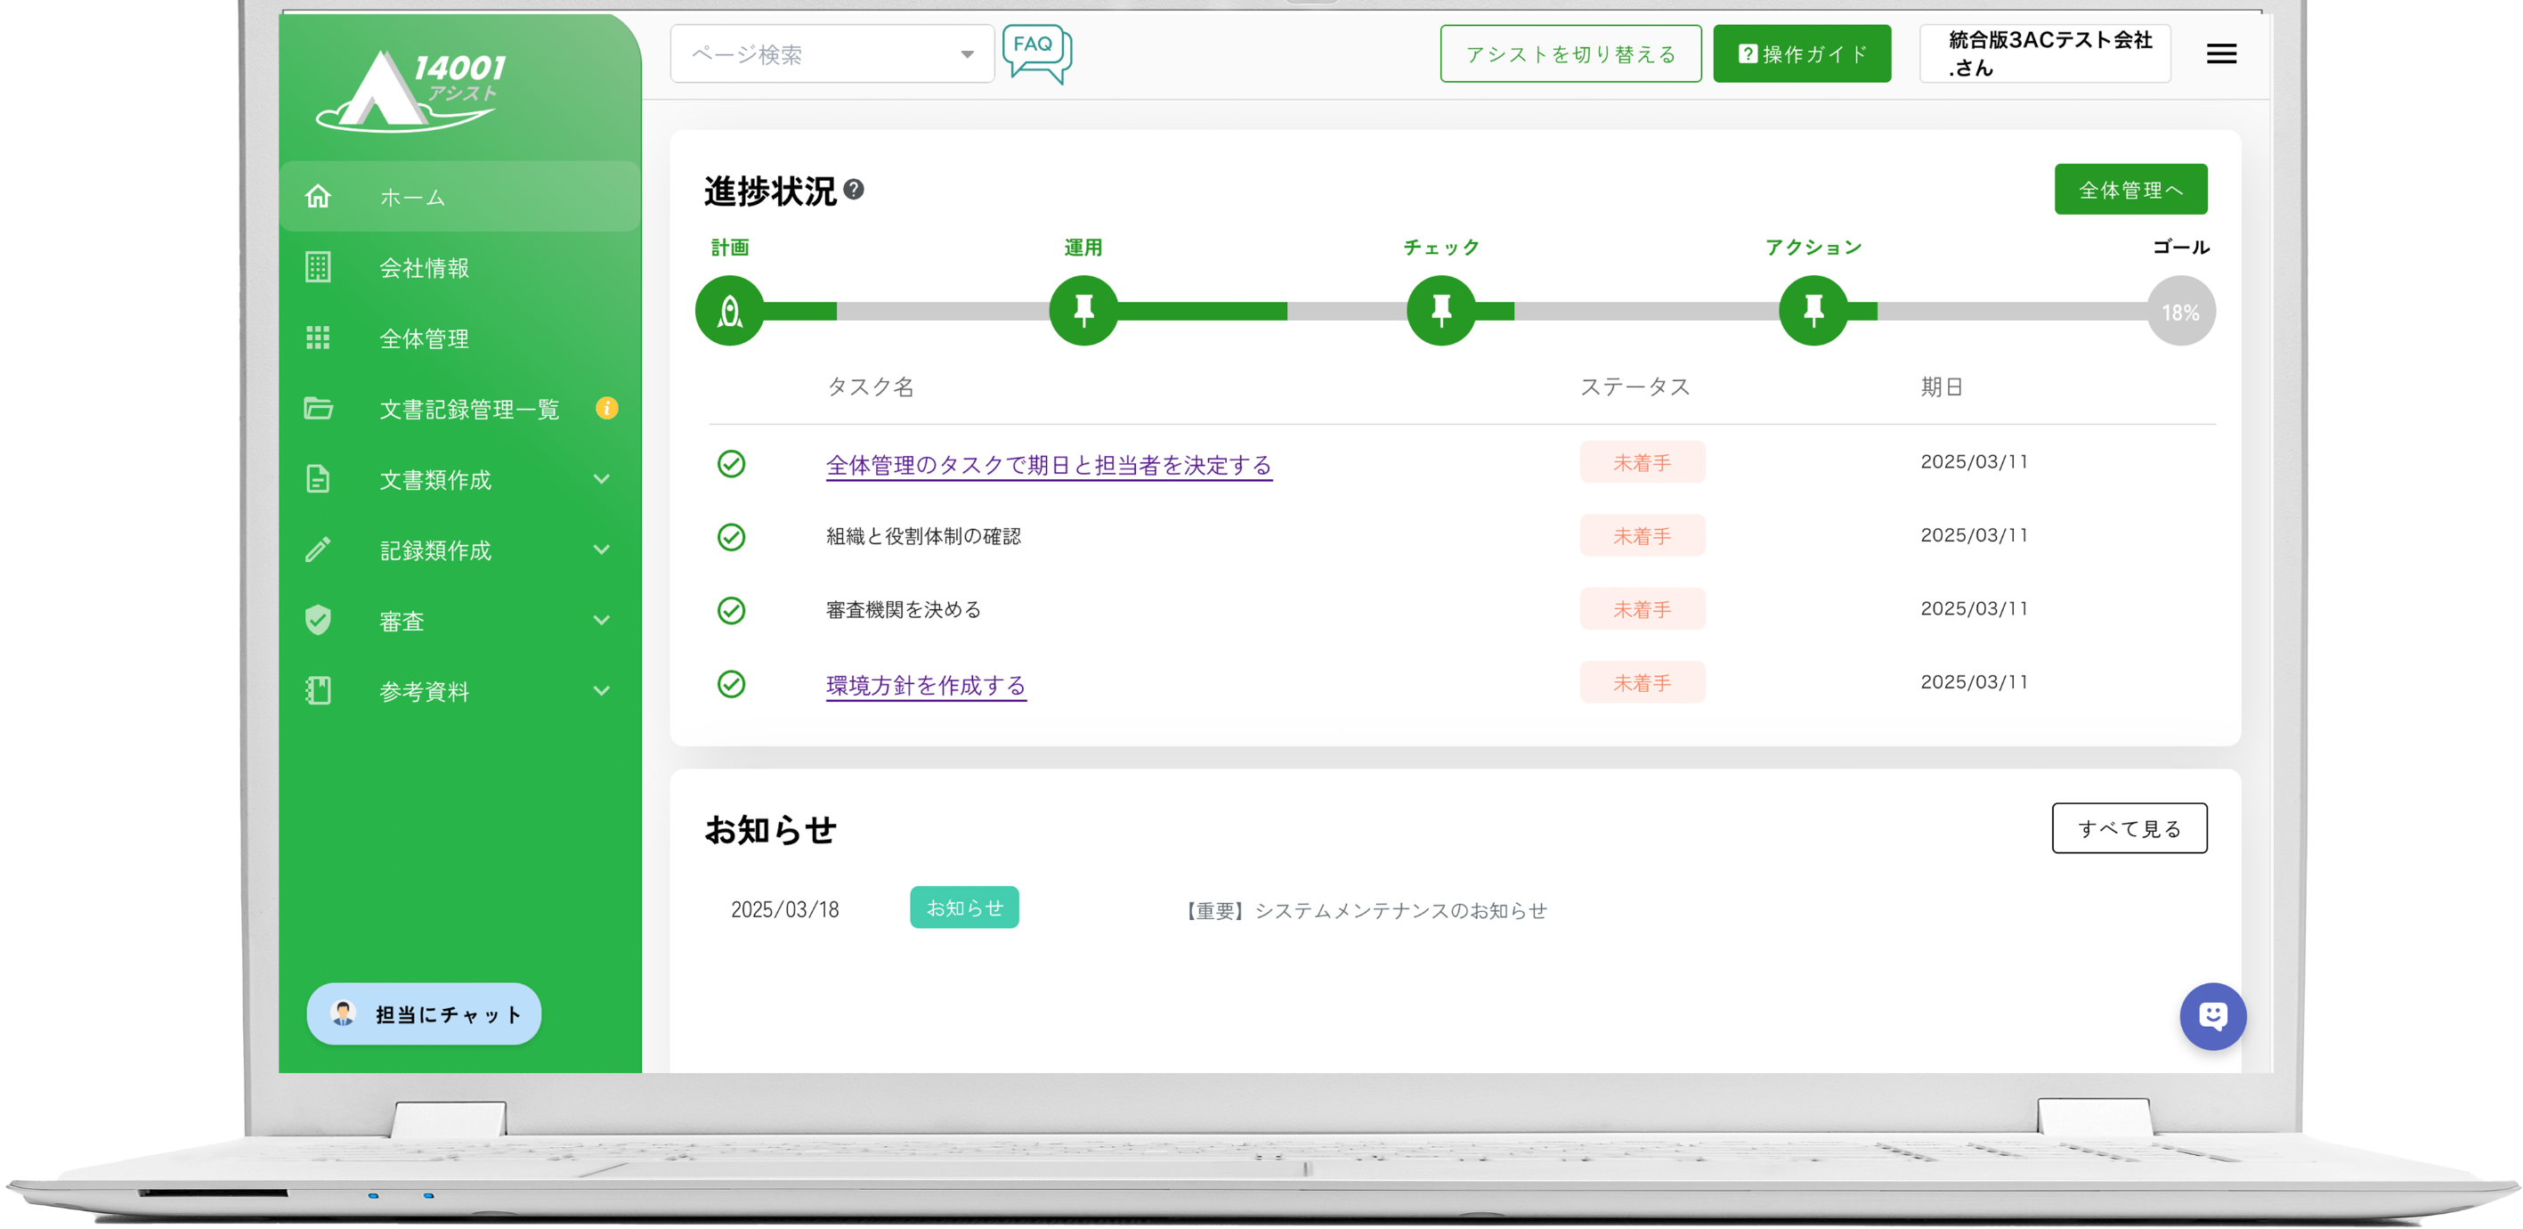Open 全体管理 in the sidebar
2523x1229 pixels.
pyautogui.click(x=459, y=338)
